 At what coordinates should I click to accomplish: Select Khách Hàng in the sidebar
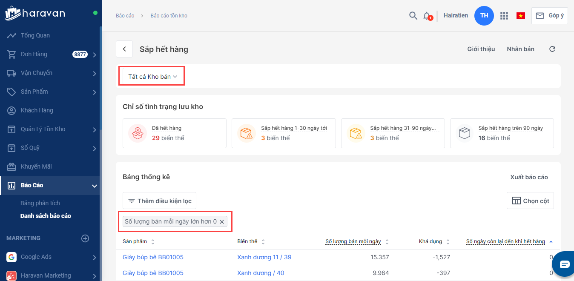click(x=37, y=110)
